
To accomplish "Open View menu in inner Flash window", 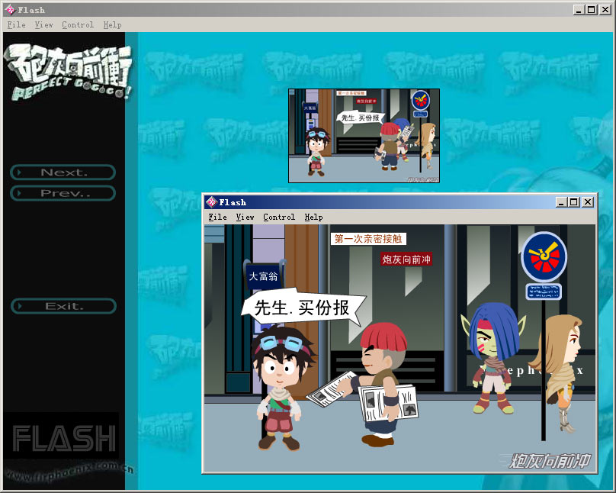I will pyautogui.click(x=245, y=217).
